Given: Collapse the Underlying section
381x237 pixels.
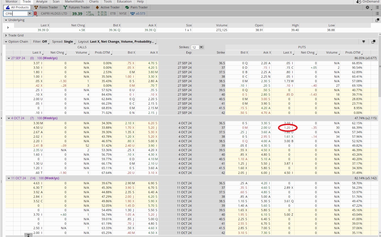Looking at the screenshot, I should [x=6, y=20].
